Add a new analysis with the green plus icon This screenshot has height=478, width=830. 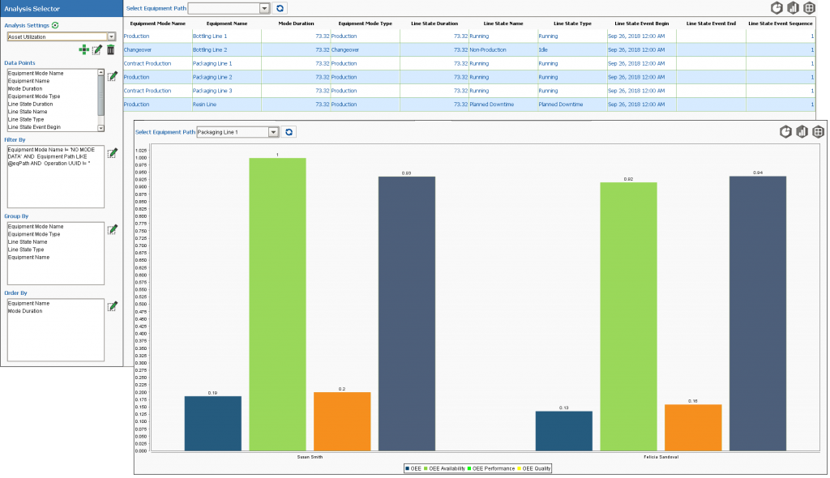[x=84, y=49]
